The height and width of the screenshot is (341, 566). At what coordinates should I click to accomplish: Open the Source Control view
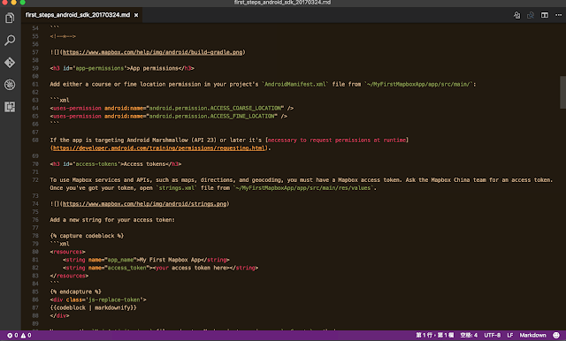10,63
